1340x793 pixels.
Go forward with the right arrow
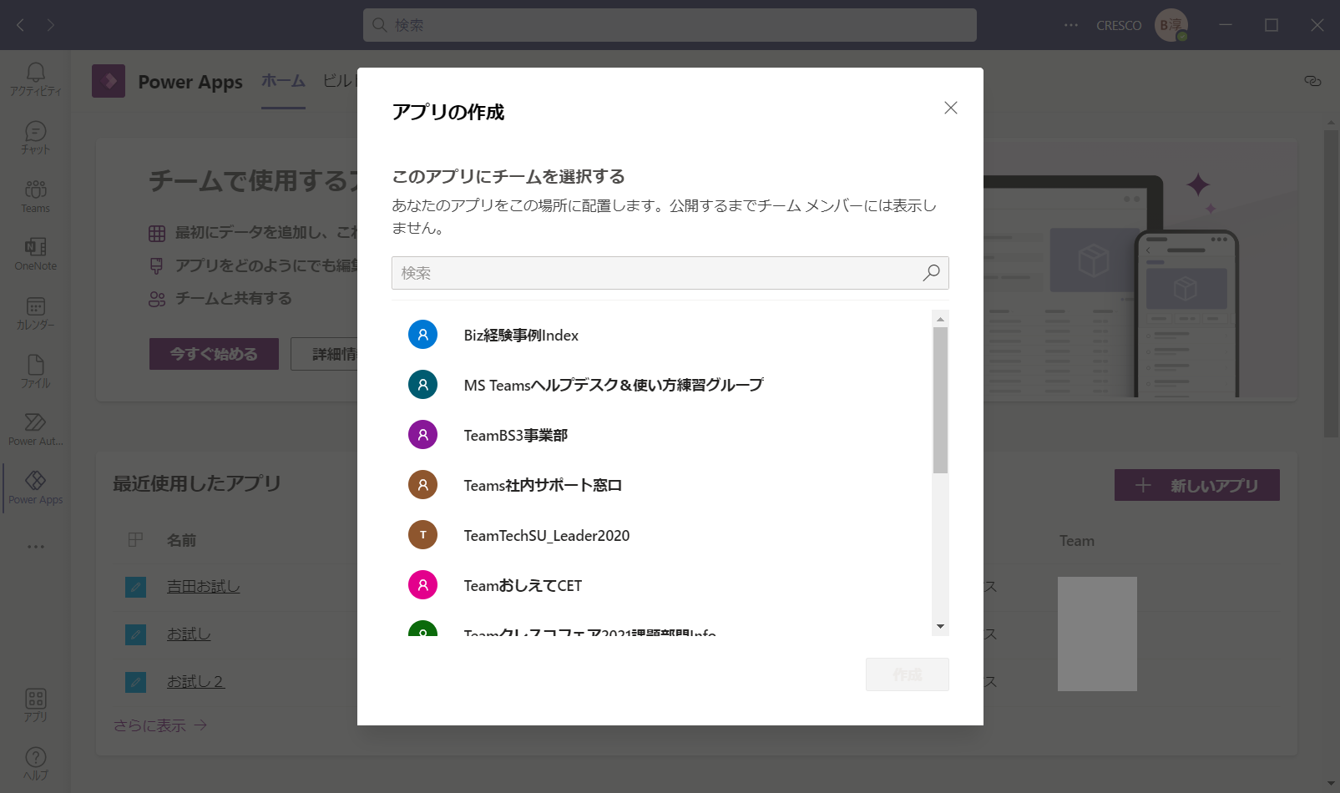[51, 25]
